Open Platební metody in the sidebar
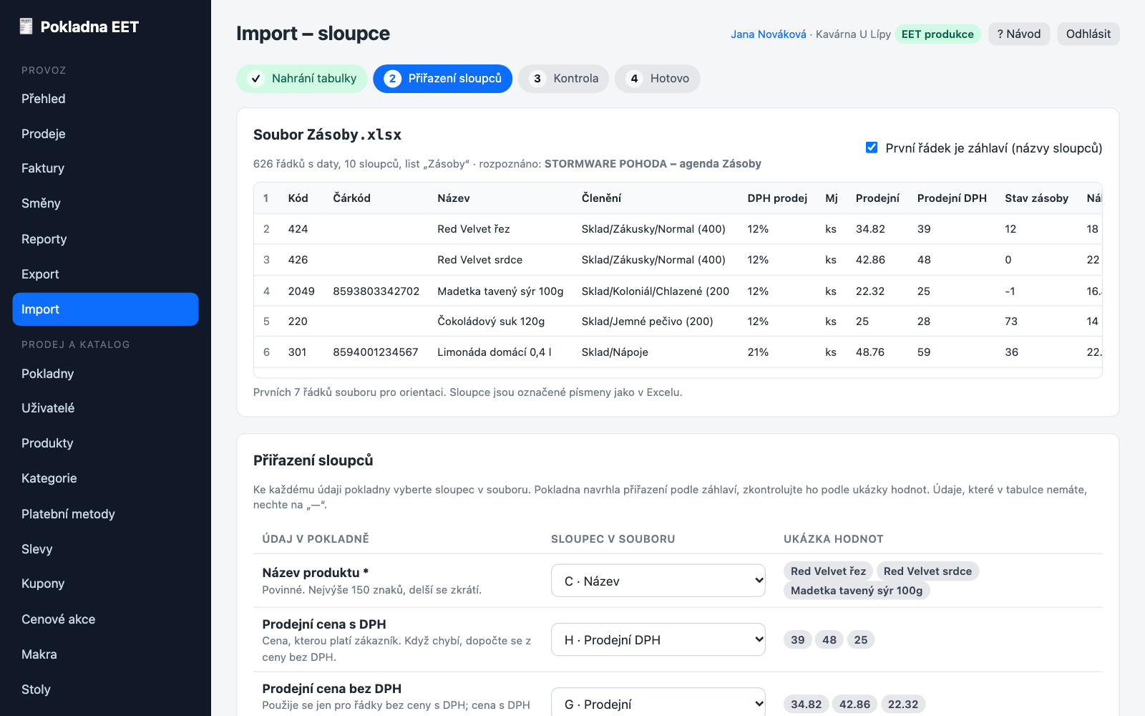 105,514
